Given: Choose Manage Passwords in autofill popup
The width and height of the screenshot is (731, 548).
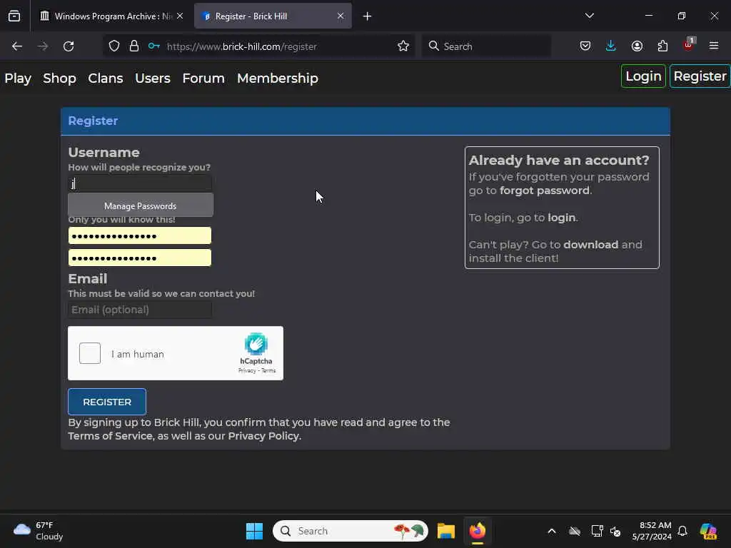Looking at the screenshot, I should [x=141, y=205].
